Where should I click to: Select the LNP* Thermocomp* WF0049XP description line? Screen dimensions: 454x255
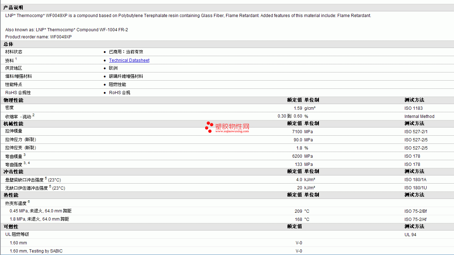(x=188, y=16)
